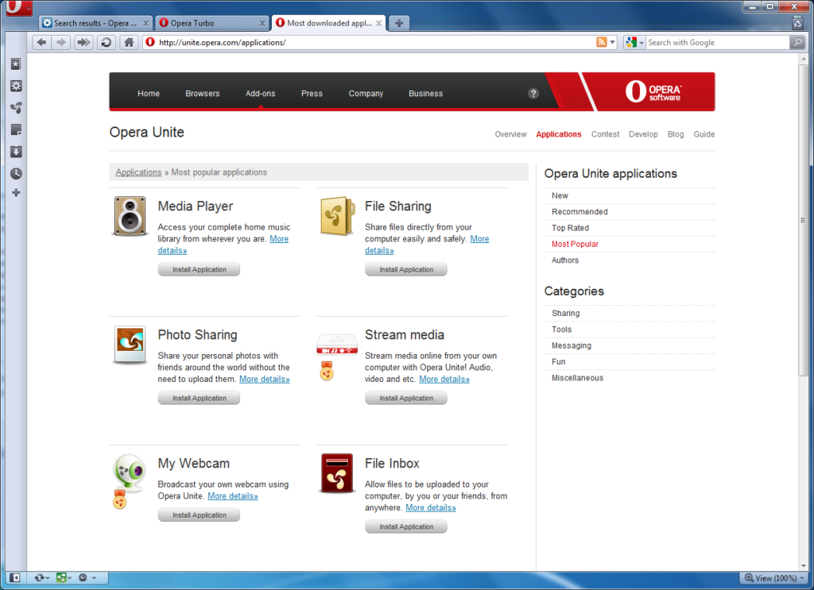814x590 pixels.
Task: Open the Opera Link sync dropdown
Action: pos(42,577)
